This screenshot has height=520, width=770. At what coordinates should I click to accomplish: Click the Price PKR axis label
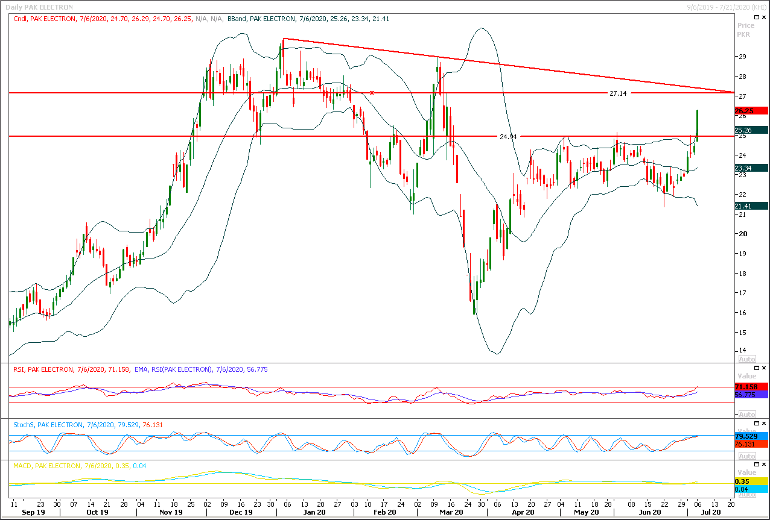click(x=746, y=30)
